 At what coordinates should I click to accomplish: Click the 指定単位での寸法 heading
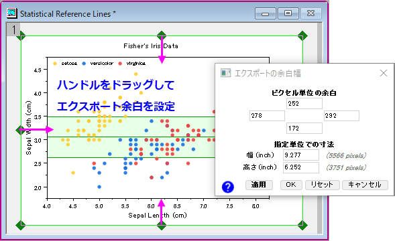(x=304, y=145)
